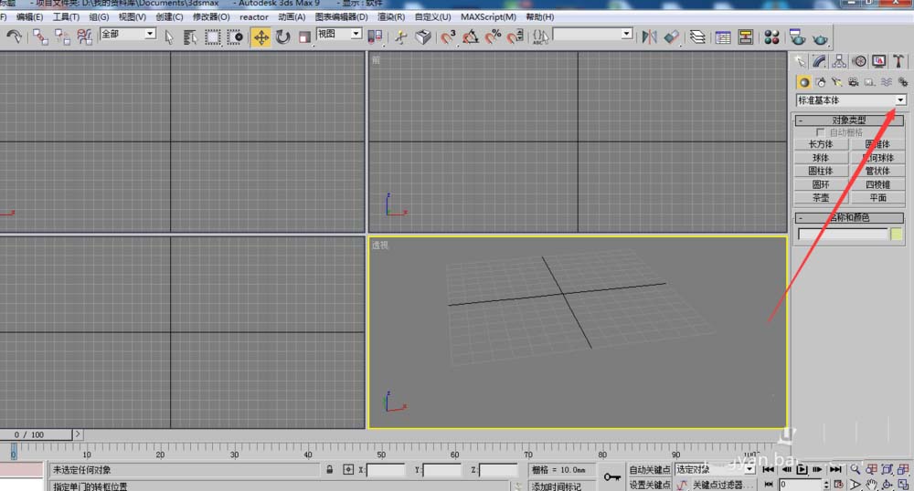Screen dimensions: 914x491
Task: Open the 工具(T) menu
Action: [66, 16]
